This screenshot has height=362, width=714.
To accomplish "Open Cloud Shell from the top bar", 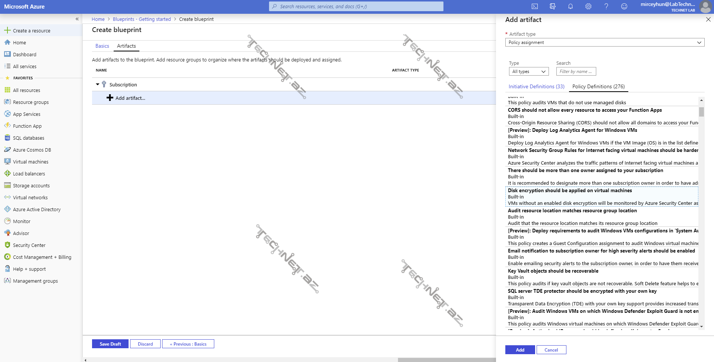I will coord(534,6).
